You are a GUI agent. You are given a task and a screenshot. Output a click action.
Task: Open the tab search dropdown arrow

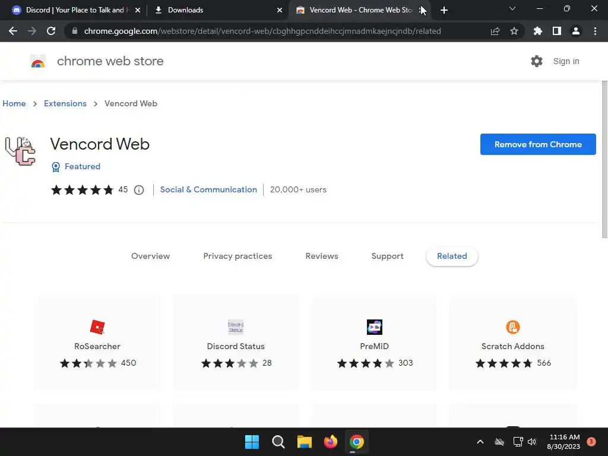pos(512,8)
